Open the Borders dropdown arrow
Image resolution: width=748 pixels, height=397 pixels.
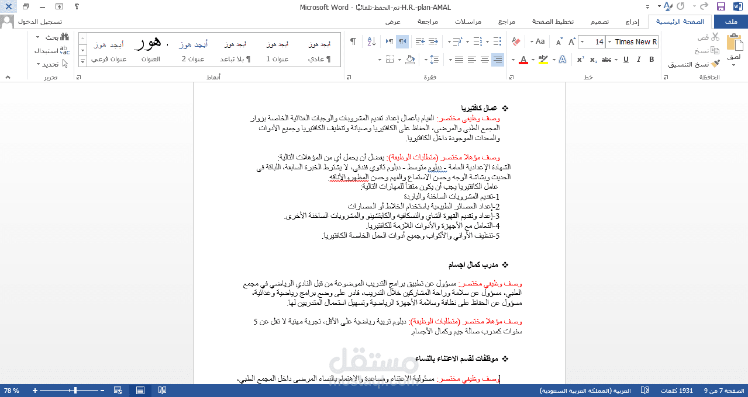pyautogui.click(x=380, y=60)
